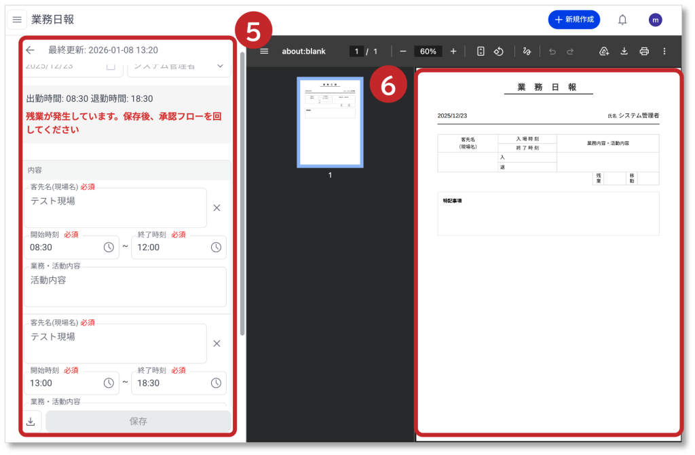Screen dimensions: 695x455
Task: Go back using the left arrow icon
Action: click(30, 50)
